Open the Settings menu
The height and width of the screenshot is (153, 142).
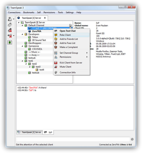70,12
